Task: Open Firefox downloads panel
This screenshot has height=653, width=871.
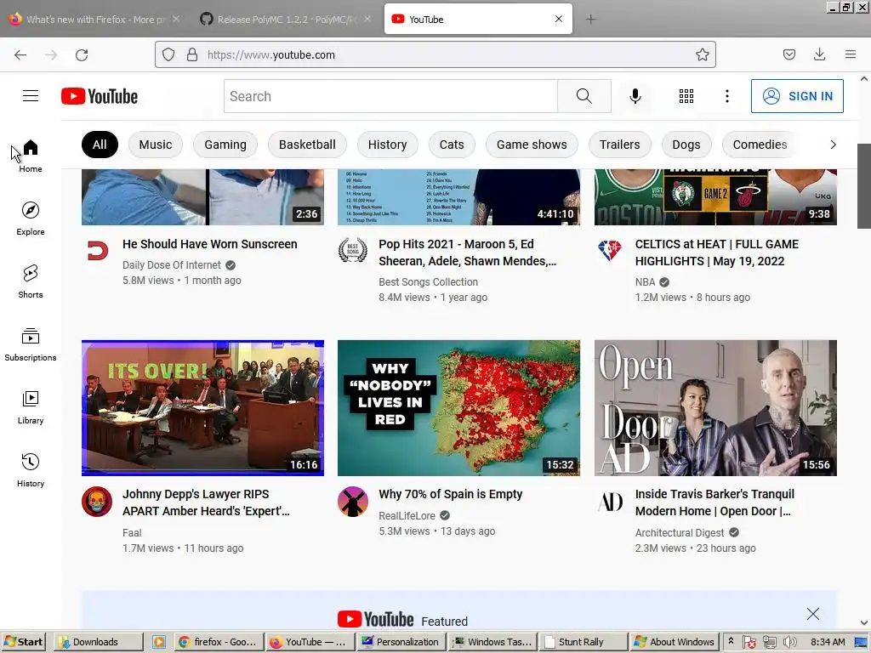Action: tap(819, 54)
